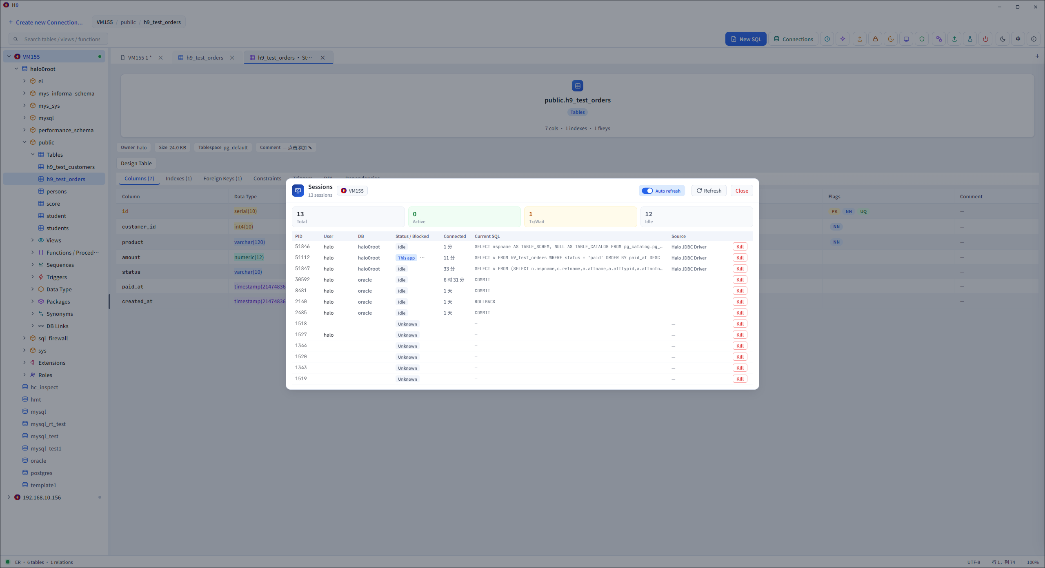The width and height of the screenshot is (1045, 568).
Task: Toggle dark mode moon icon
Action: click(1003, 39)
